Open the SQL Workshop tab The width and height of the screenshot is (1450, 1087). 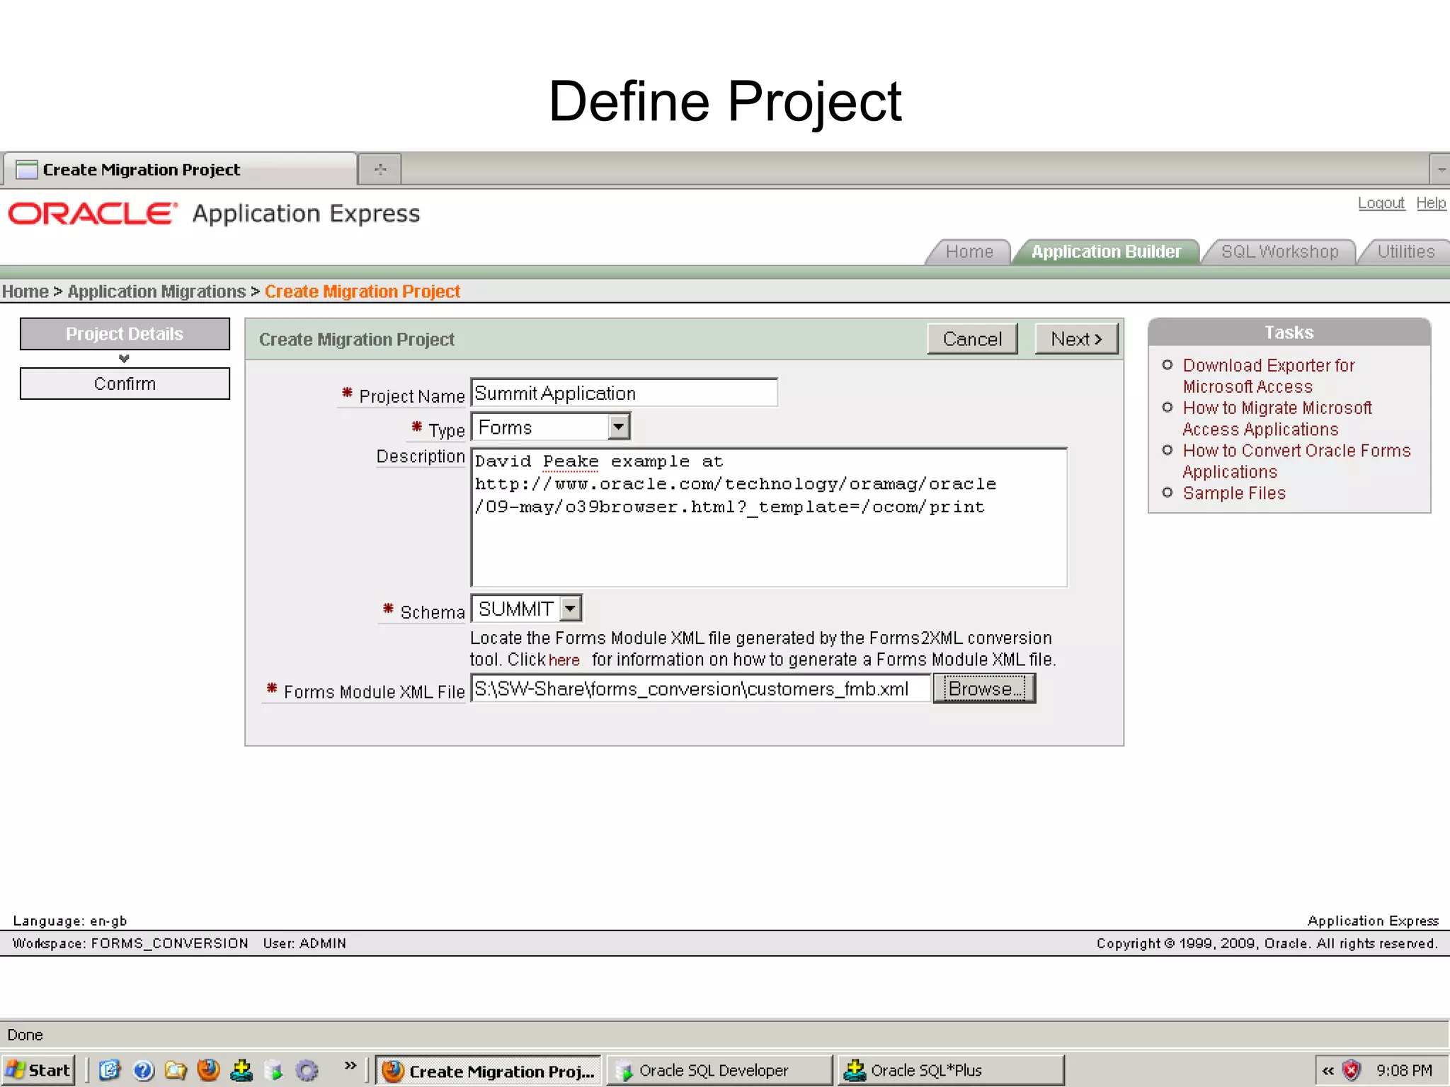click(1279, 252)
